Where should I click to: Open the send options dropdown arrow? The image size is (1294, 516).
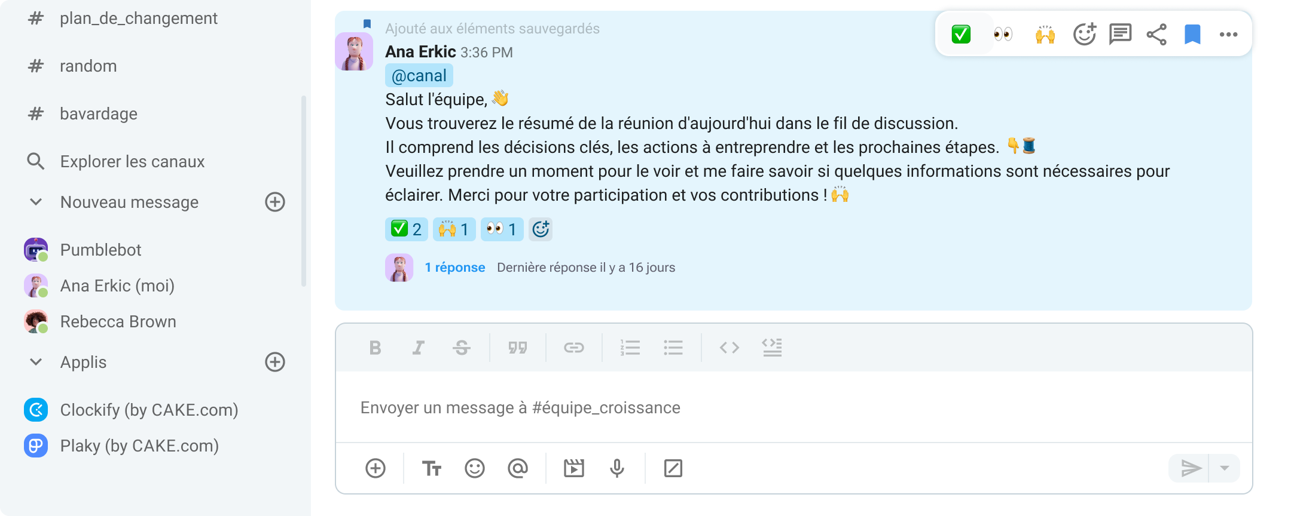[1225, 468]
